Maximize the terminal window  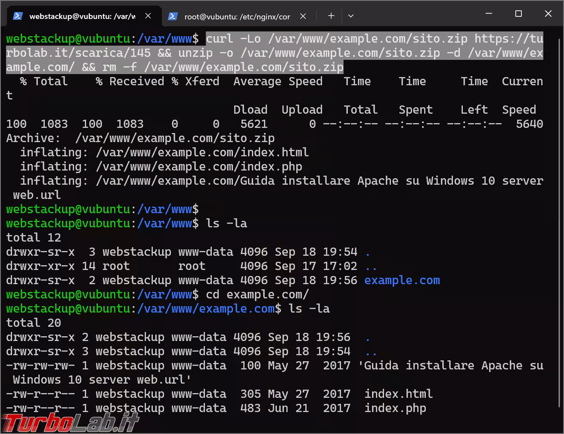coord(518,14)
